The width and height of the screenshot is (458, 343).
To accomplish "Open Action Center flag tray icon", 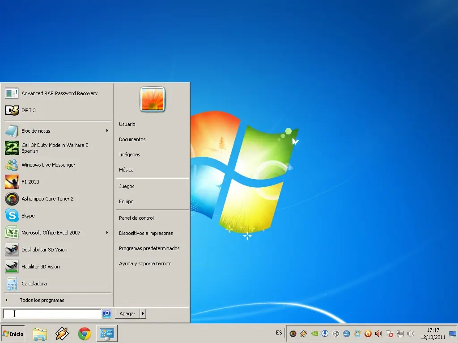I will 390,333.
